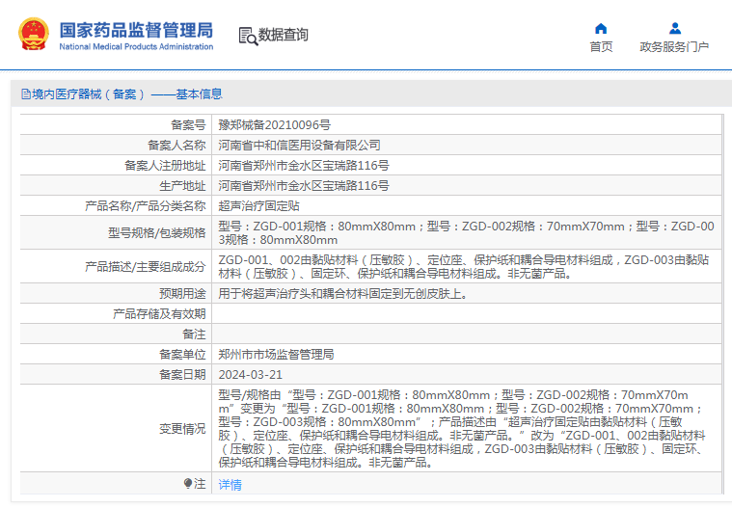Click 国家药品监督管理局 site title
The image size is (732, 508).
pos(136,30)
